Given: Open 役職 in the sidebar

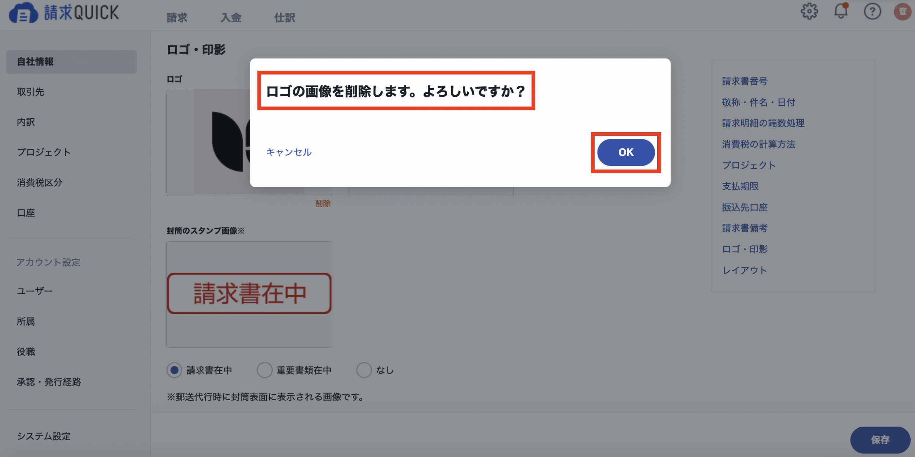Looking at the screenshot, I should tap(26, 352).
